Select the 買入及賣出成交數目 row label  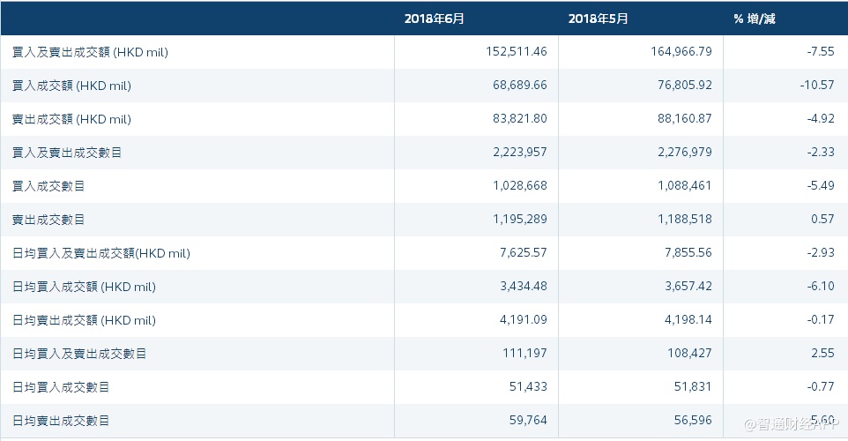pyautogui.click(x=67, y=153)
